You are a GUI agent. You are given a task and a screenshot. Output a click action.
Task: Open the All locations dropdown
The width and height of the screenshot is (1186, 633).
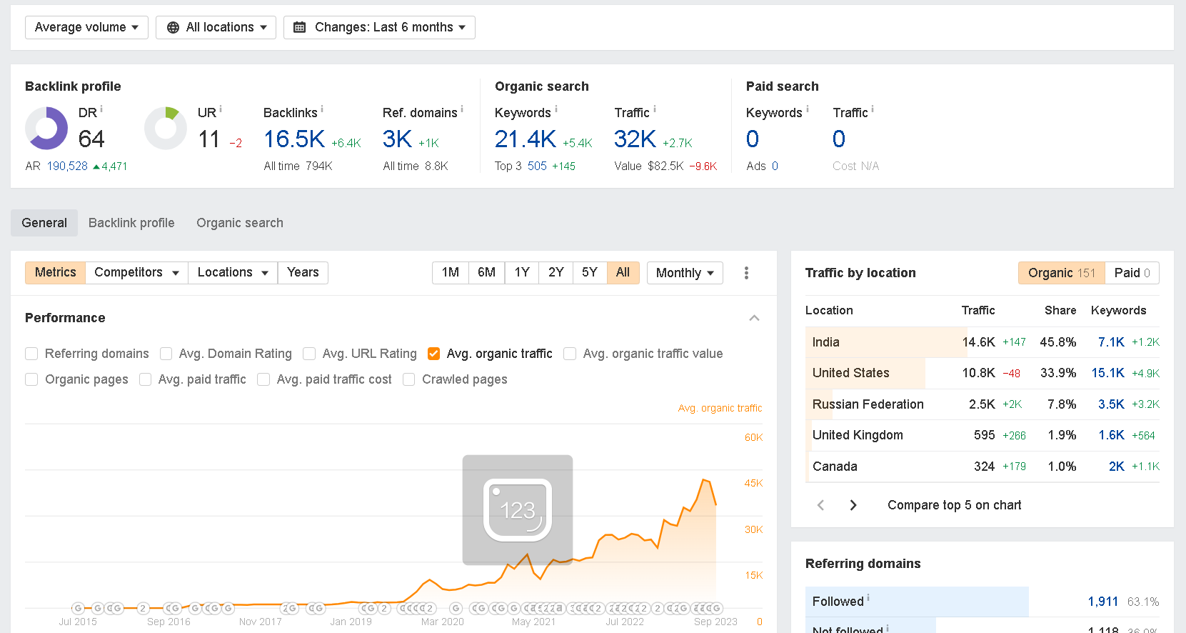pos(216,27)
